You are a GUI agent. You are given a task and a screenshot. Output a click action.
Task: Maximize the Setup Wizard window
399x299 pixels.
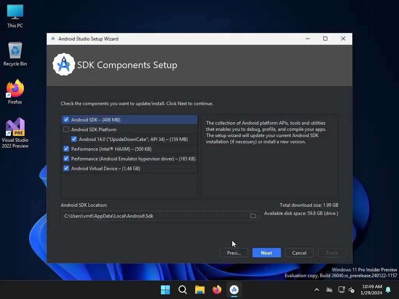click(325, 39)
